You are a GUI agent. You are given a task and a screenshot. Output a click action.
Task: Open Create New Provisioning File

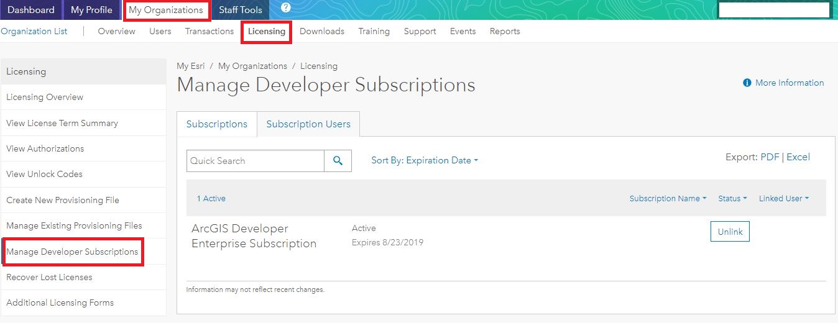[83, 200]
